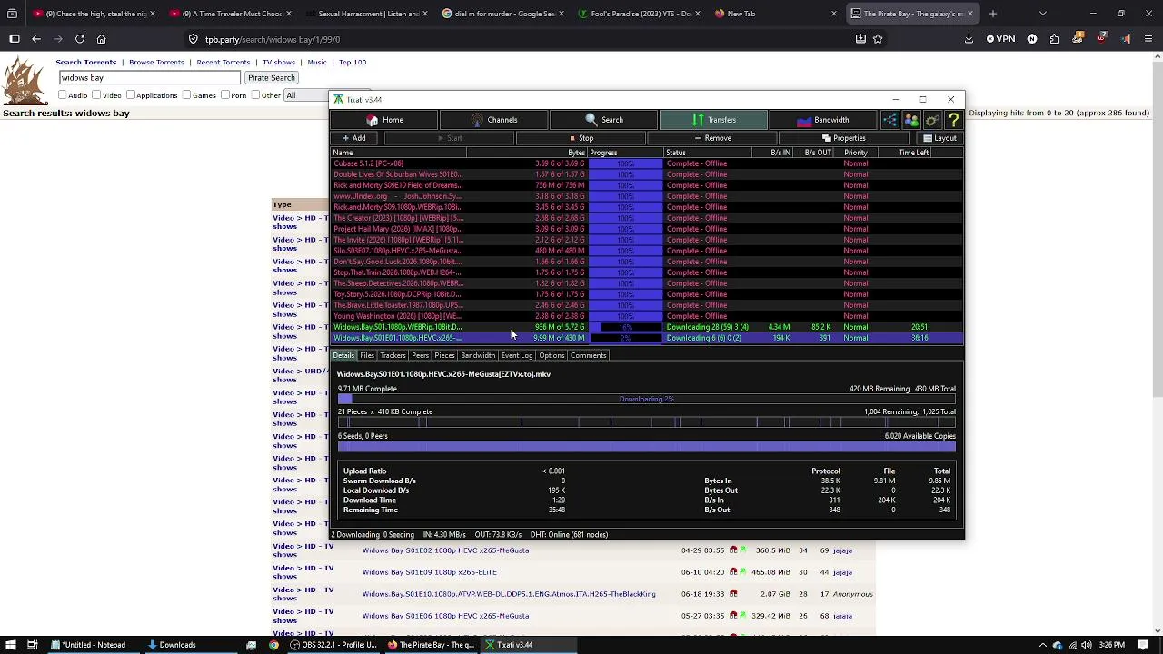Screen dimensions: 1163x654
Task: Toggle the Games checkbox on Pirate Bay
Action: click(186, 95)
